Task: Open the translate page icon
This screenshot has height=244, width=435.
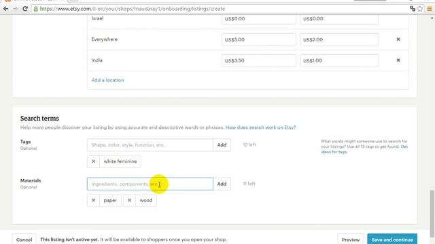Action: (413, 9)
